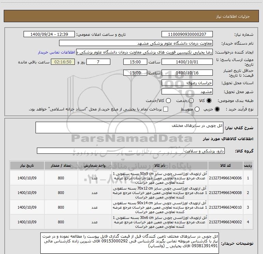Click the delivery province field خراسان رضوی

[187, 83]
